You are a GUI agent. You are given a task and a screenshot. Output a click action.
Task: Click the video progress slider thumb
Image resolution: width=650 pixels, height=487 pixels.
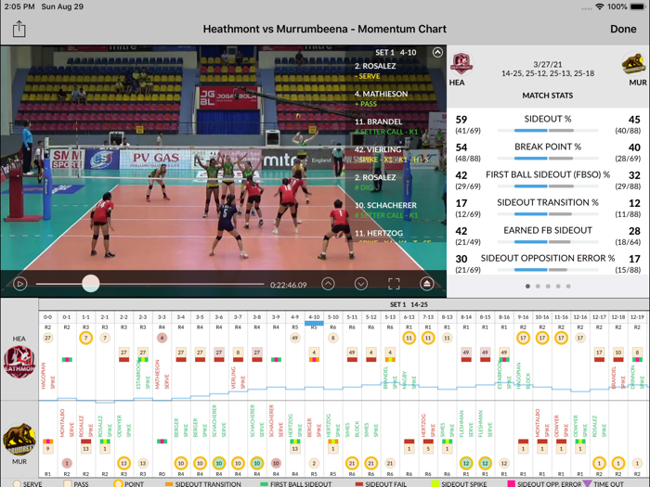90,284
